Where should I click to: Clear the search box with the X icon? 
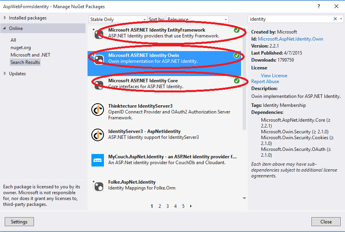coord(335,19)
